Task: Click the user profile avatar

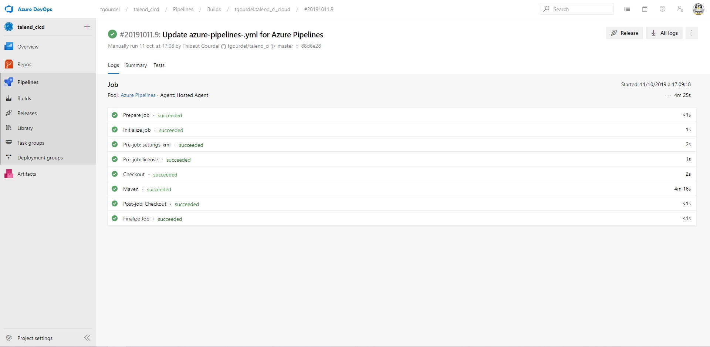Action: click(x=698, y=9)
